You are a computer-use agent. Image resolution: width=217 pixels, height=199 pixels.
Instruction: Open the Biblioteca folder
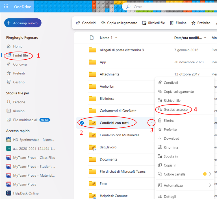pyautogui.click(x=107, y=99)
